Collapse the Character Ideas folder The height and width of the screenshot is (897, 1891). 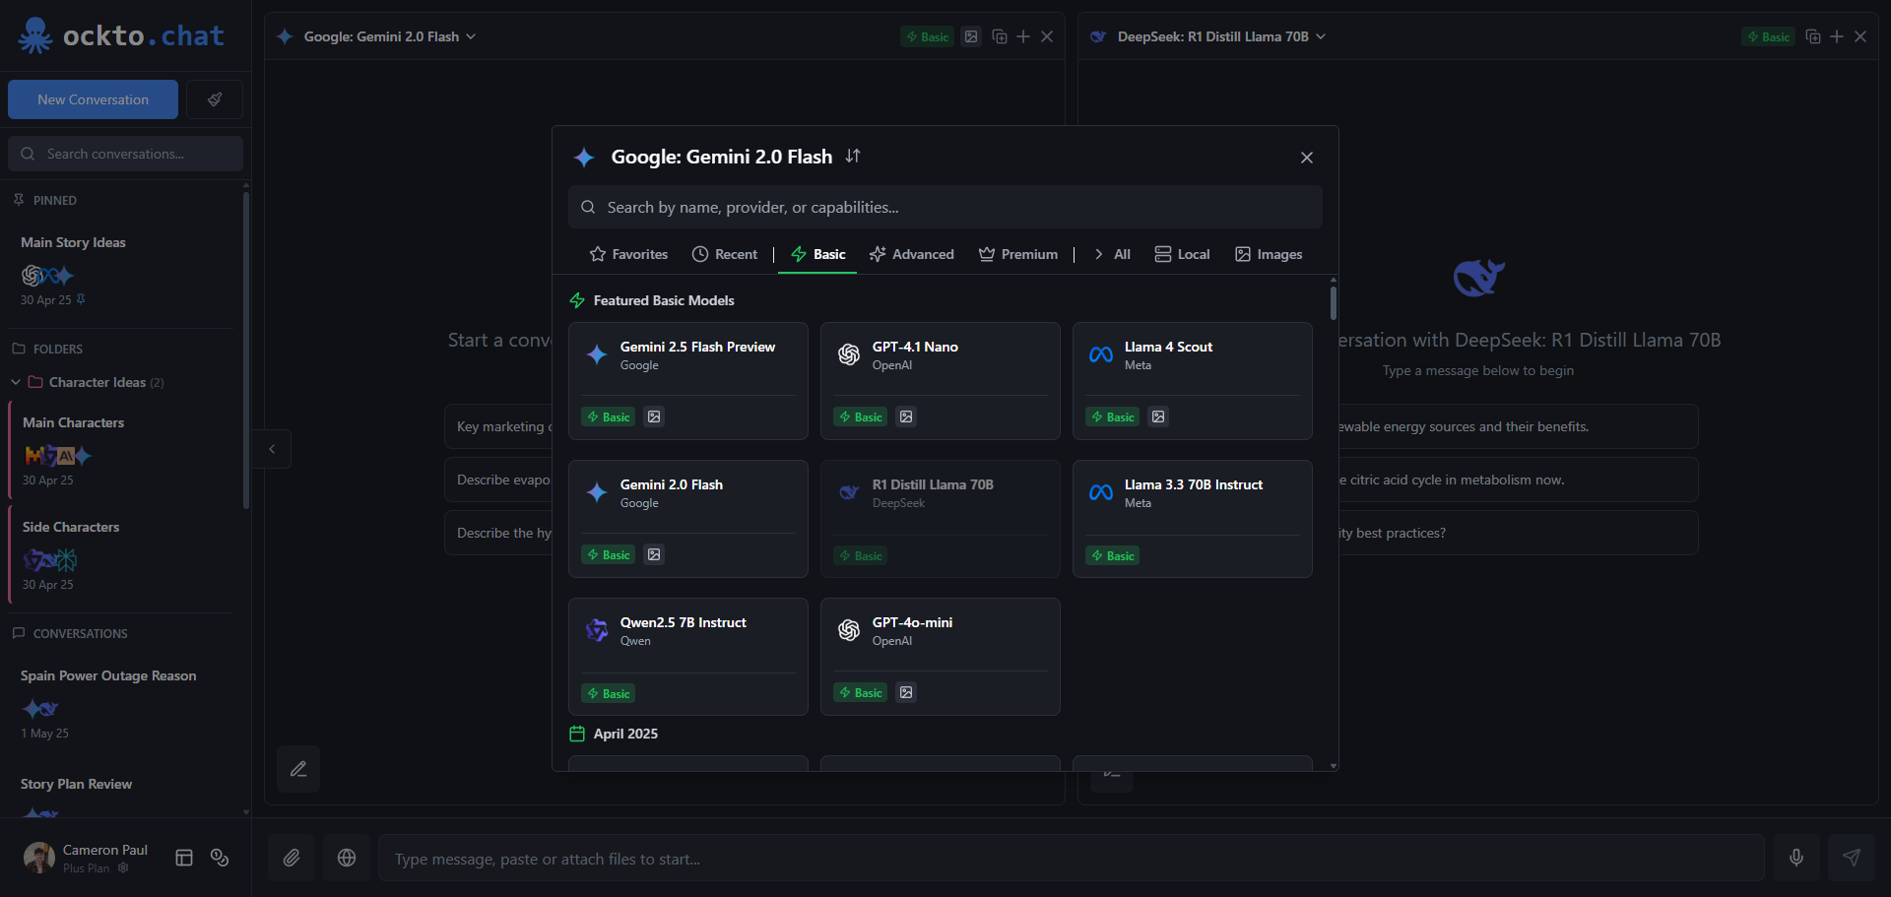(16, 382)
